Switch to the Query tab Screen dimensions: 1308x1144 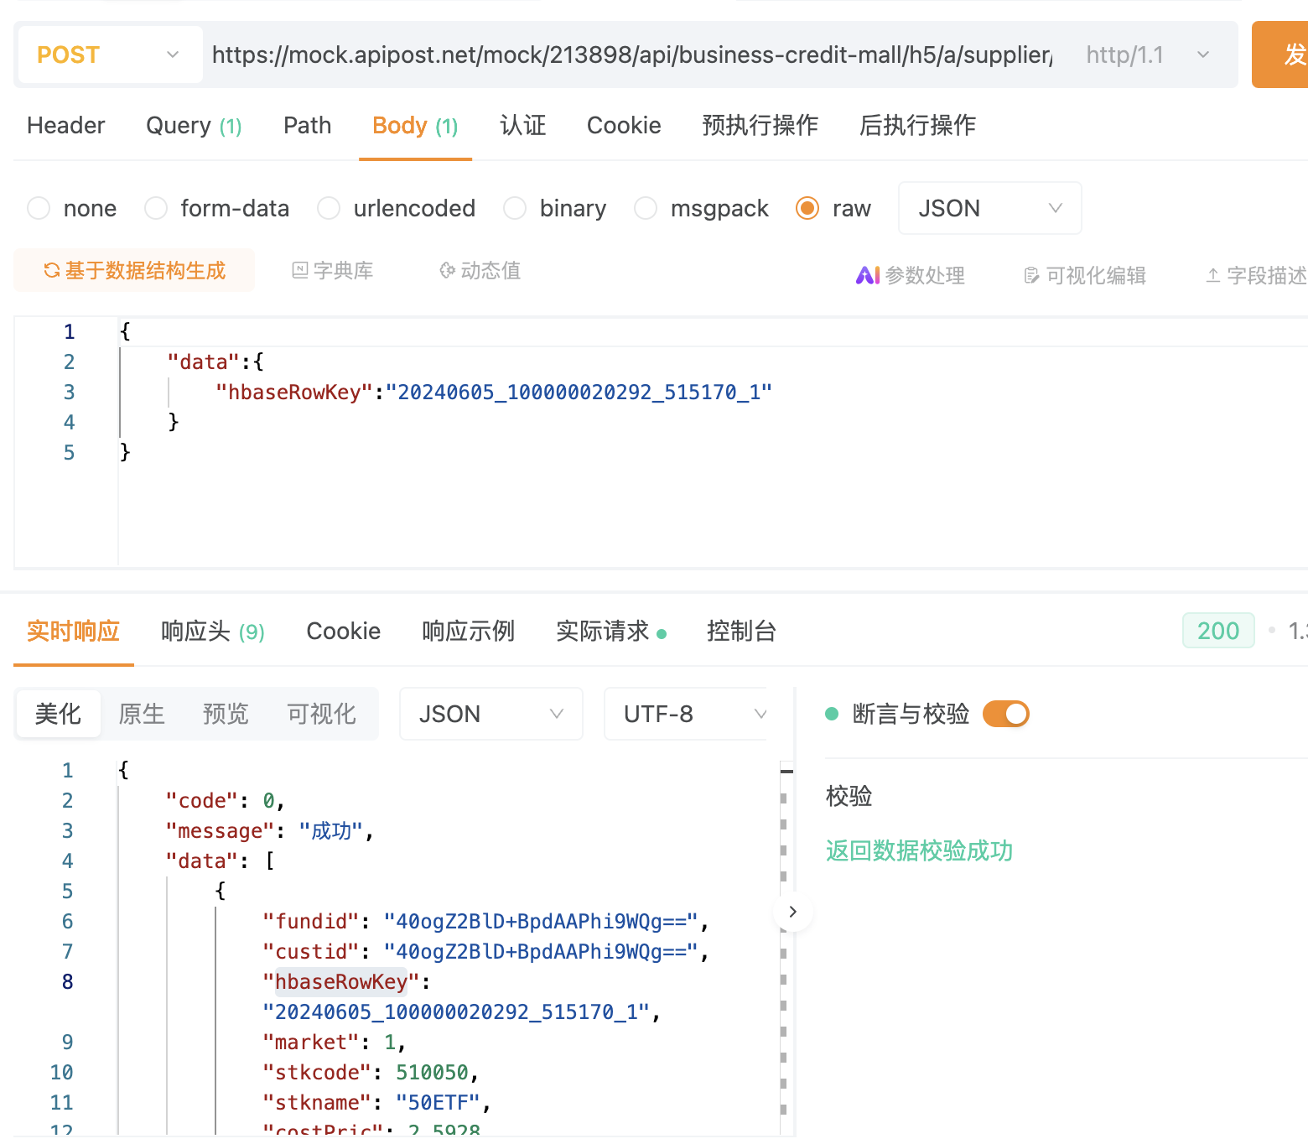coord(194,126)
